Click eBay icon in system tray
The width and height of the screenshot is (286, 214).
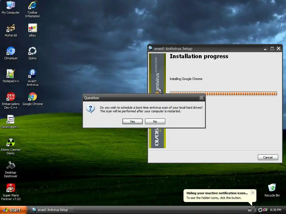[265, 210]
